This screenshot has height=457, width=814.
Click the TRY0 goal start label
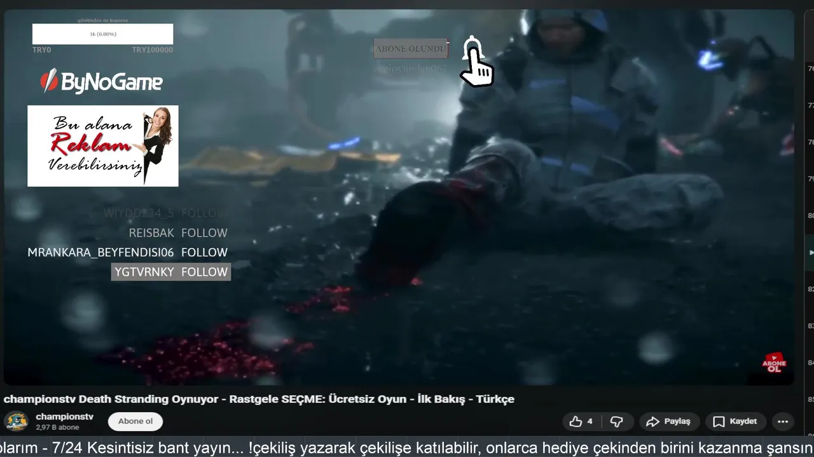click(41, 50)
